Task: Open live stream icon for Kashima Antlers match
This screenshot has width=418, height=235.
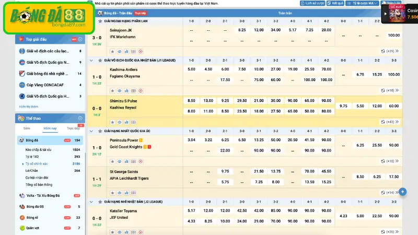Action: (141, 91)
